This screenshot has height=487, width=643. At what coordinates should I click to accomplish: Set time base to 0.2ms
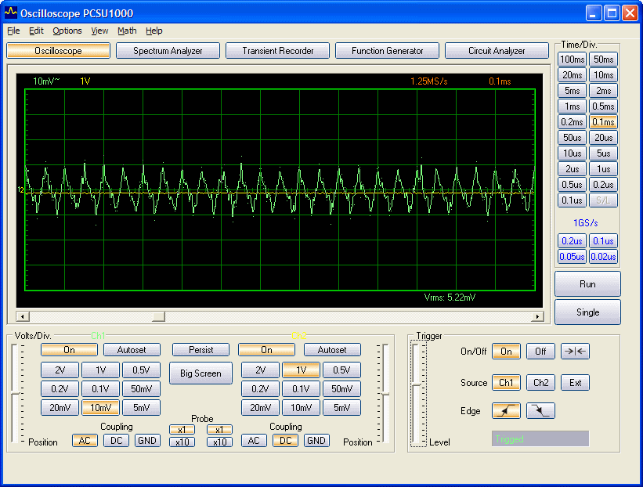[572, 122]
